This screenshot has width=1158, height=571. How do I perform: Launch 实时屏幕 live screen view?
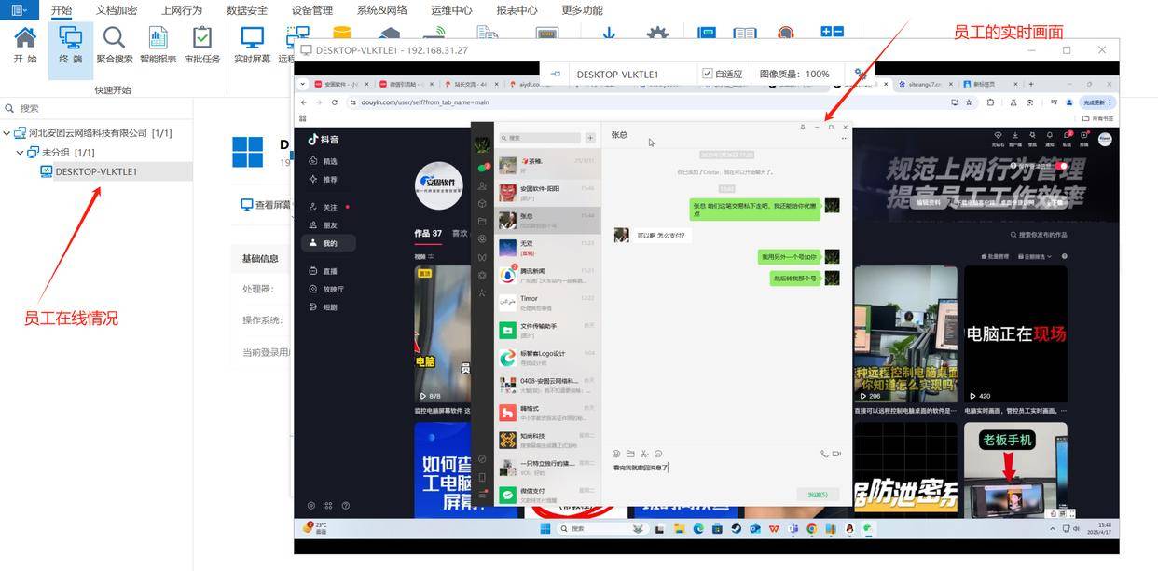pyautogui.click(x=252, y=45)
